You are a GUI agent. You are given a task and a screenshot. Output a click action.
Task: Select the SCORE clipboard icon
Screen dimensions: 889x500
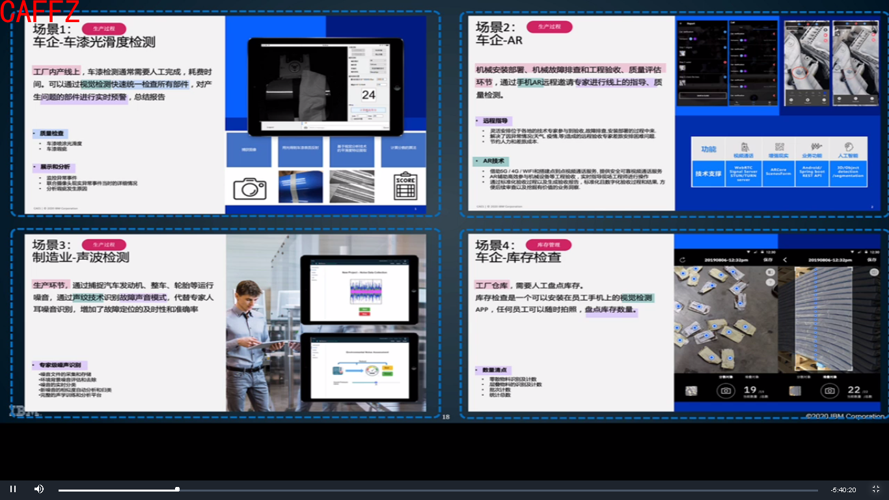[x=406, y=188]
